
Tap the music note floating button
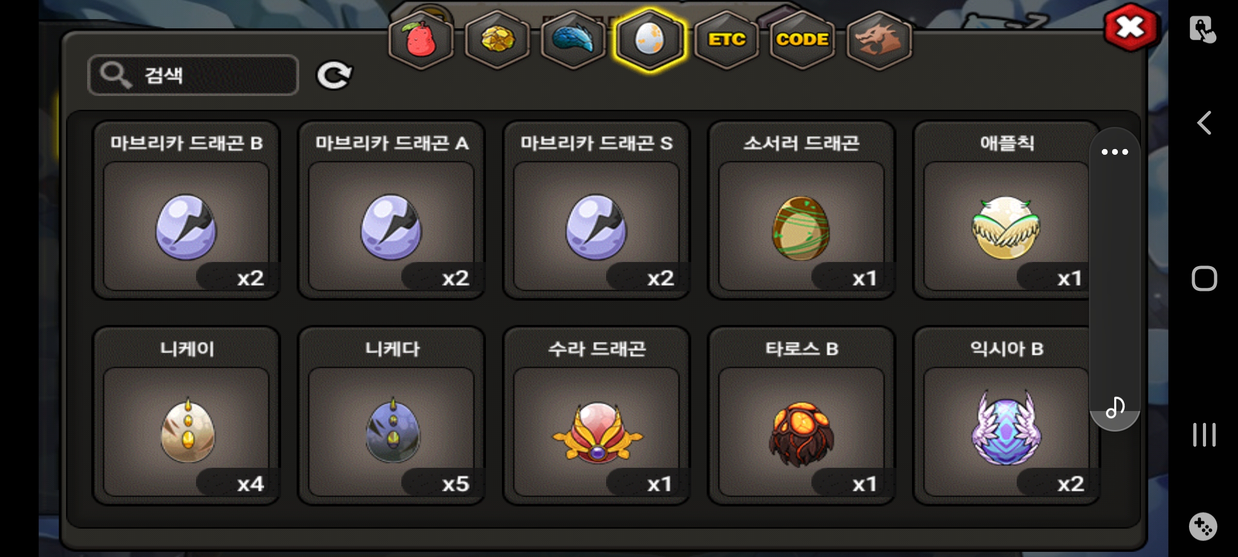point(1115,407)
